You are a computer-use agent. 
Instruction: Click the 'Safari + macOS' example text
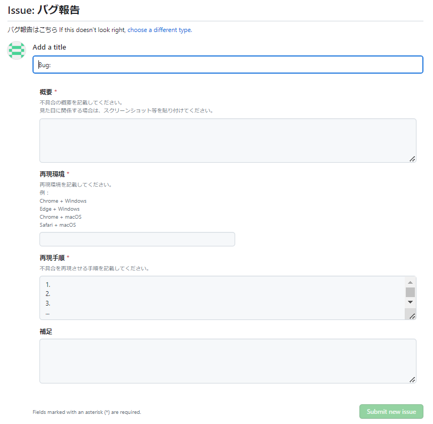pos(58,225)
